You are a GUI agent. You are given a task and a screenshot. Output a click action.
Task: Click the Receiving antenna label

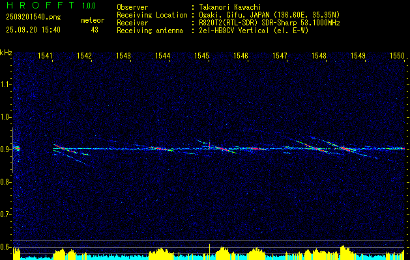click(x=150, y=31)
